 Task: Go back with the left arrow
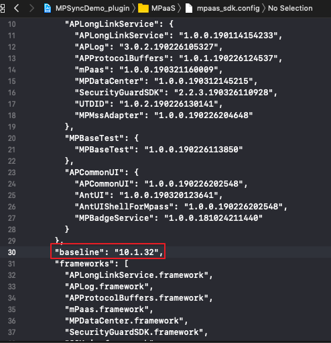click(17, 8)
